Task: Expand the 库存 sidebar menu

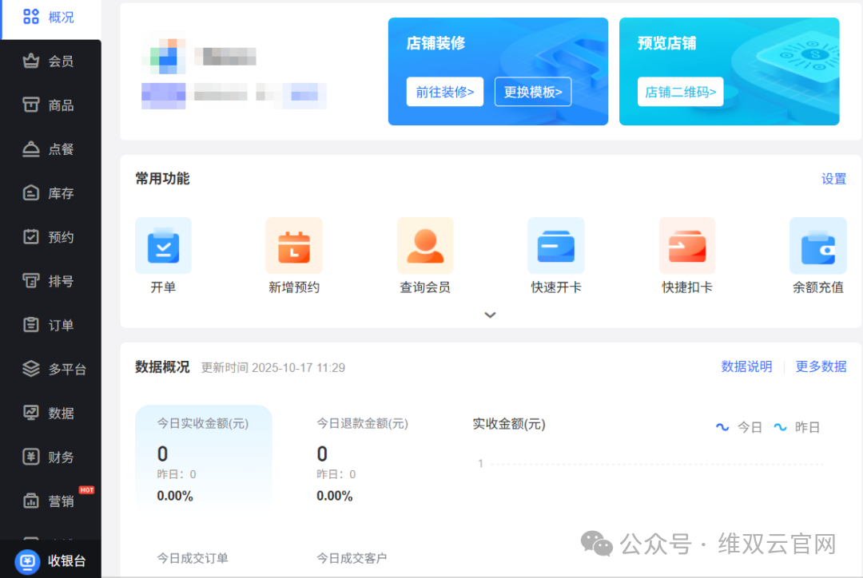Action: click(50, 192)
